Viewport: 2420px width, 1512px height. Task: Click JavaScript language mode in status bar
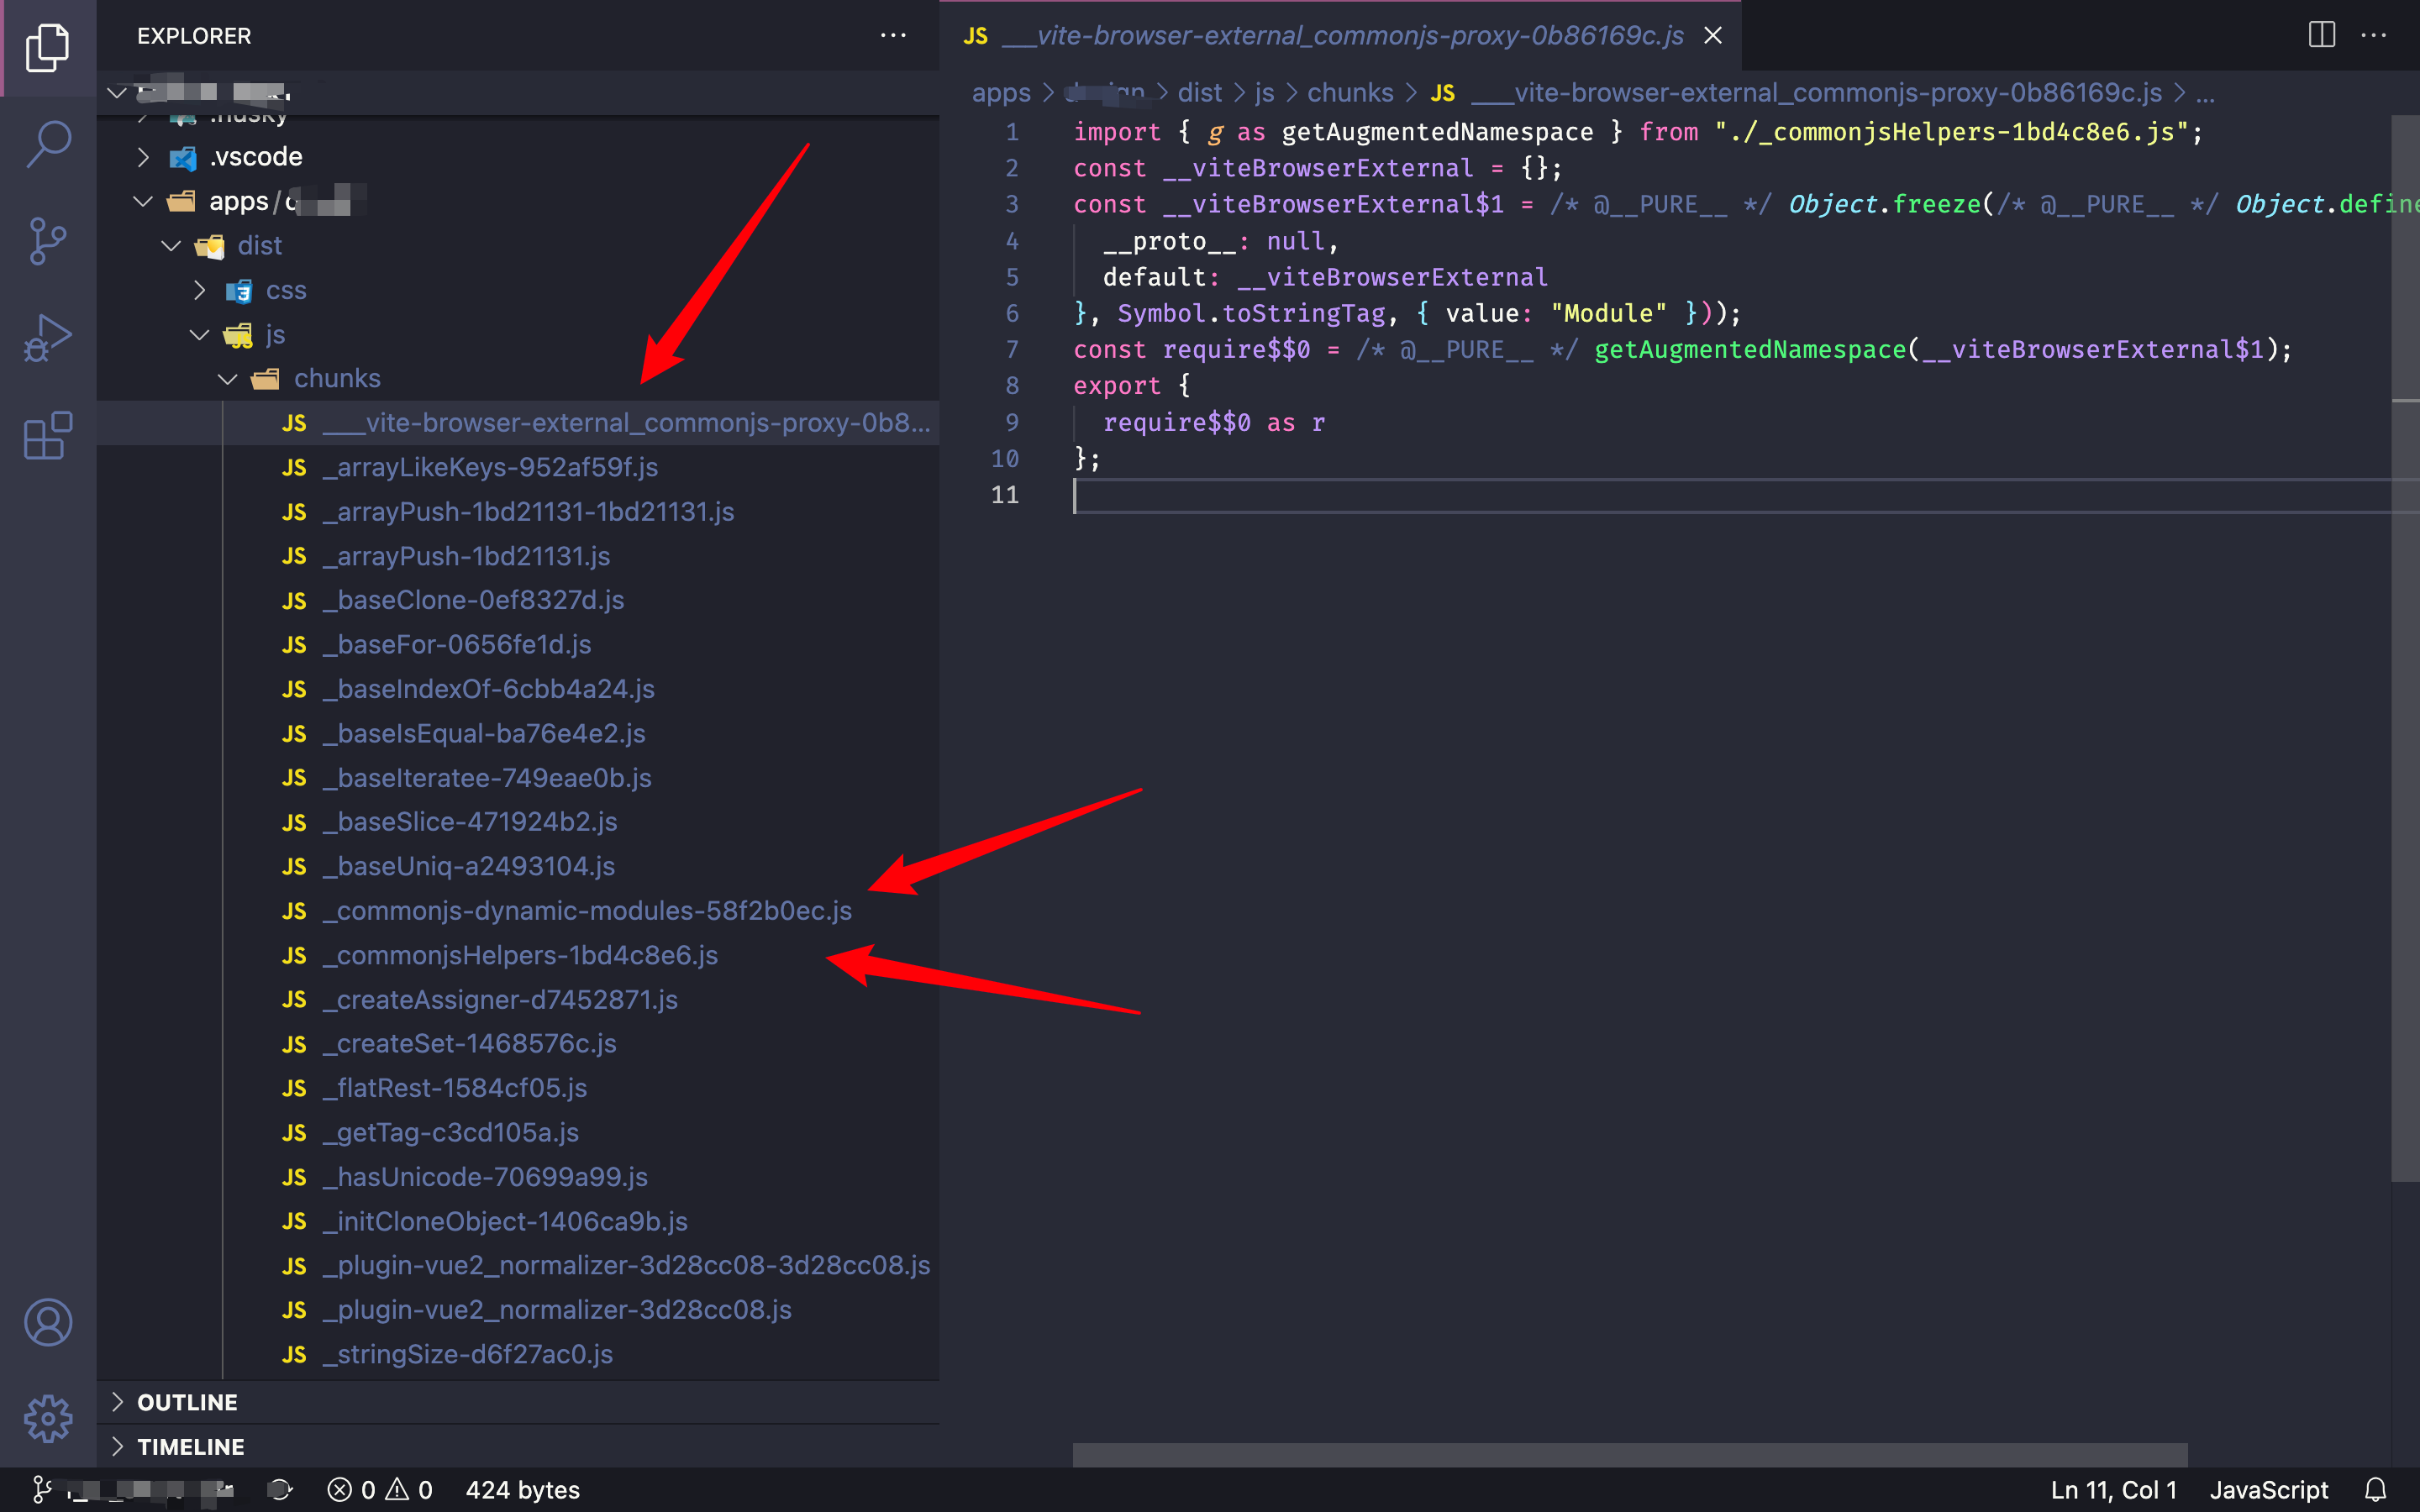click(2268, 1490)
